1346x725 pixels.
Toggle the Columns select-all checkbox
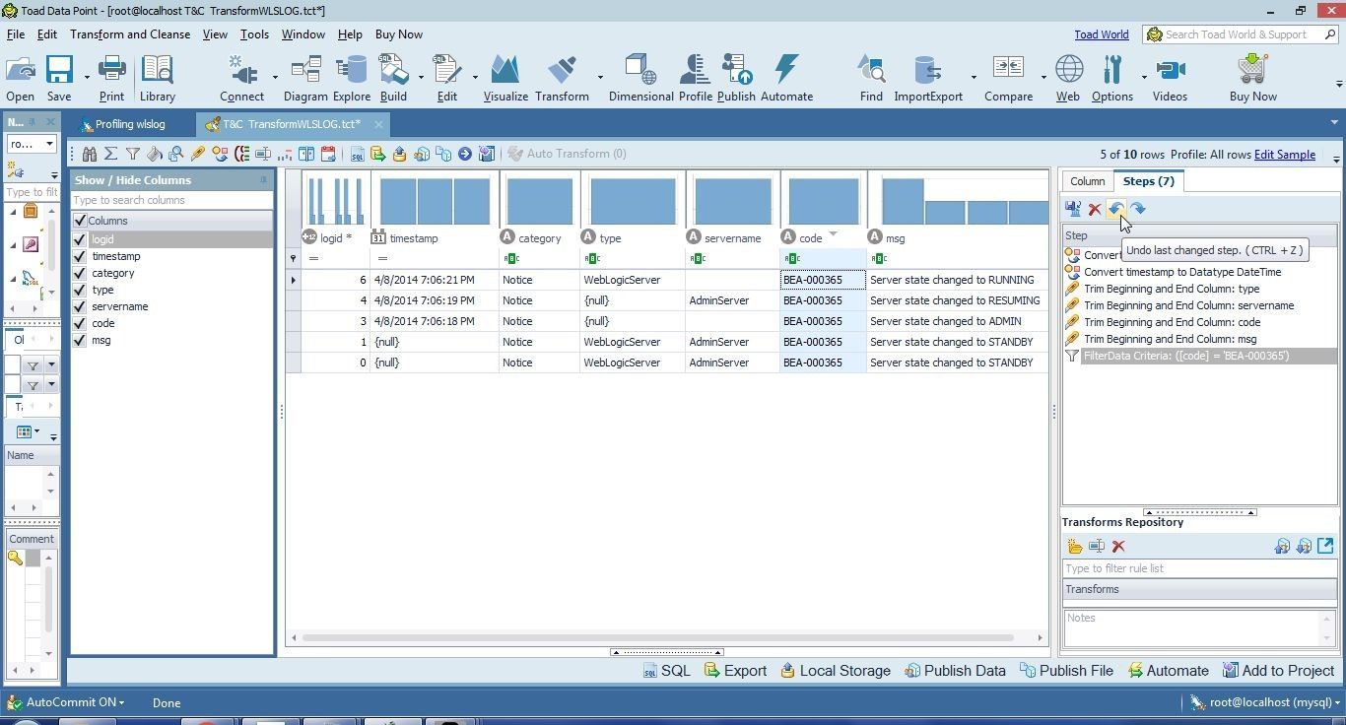click(80, 221)
